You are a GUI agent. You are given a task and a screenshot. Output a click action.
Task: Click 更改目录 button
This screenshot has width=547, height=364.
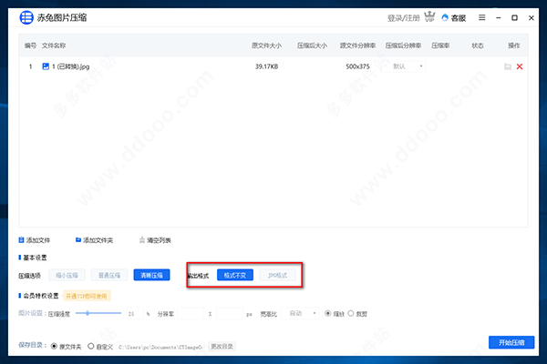222,347
